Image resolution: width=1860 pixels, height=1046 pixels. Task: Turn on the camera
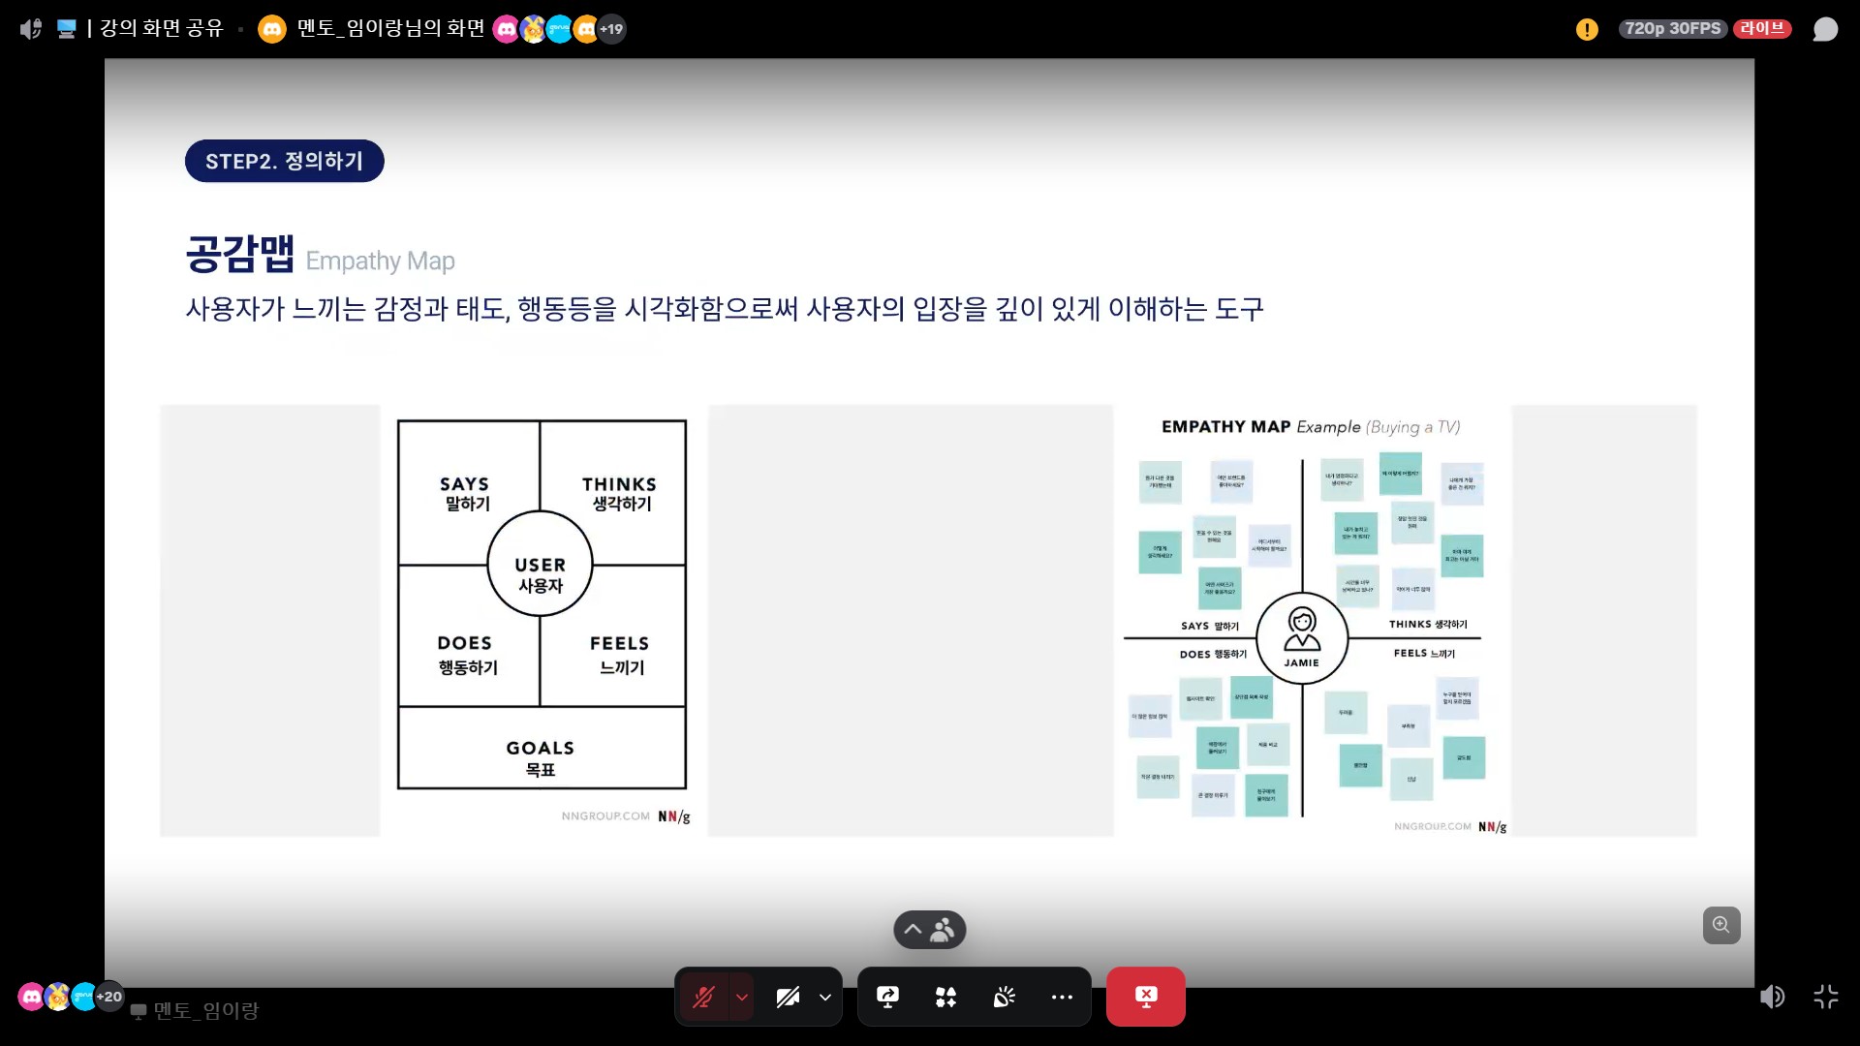[x=789, y=997]
